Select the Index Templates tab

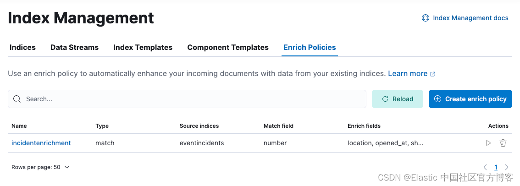(x=143, y=47)
